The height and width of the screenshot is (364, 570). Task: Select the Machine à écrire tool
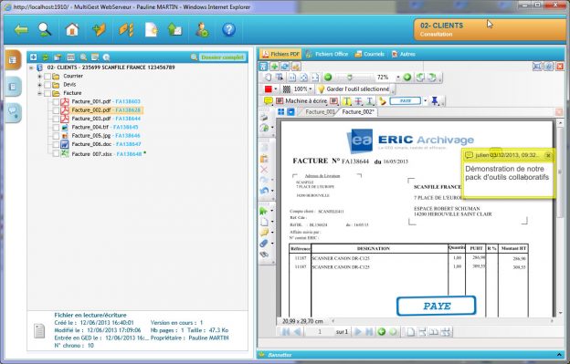[x=301, y=101]
